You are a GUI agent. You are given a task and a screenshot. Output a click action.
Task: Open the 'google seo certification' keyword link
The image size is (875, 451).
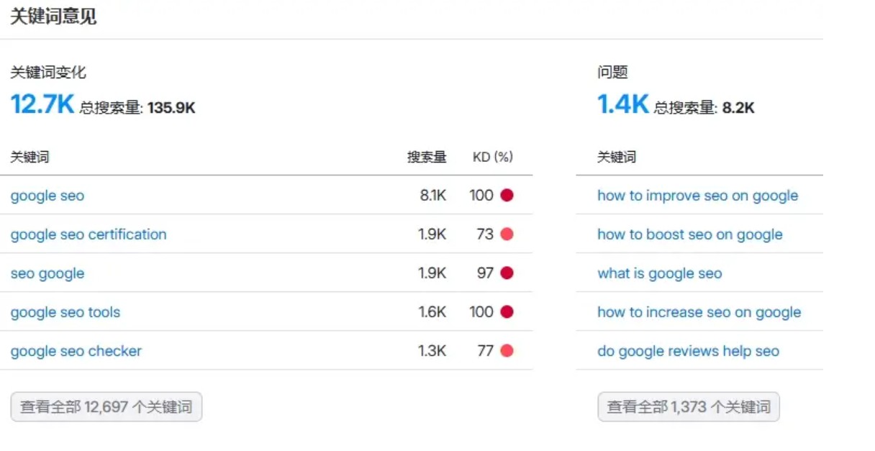click(x=89, y=234)
